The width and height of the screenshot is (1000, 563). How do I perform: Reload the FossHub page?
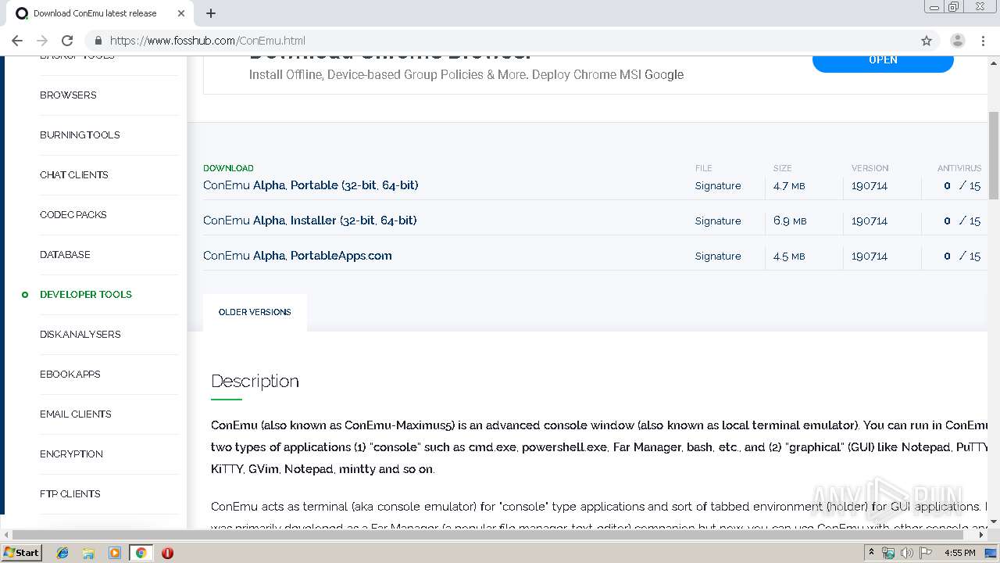[x=67, y=41]
